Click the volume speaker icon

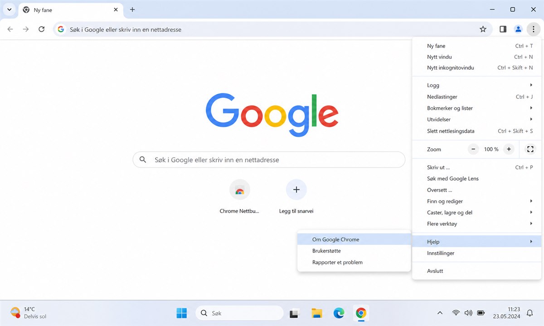(468, 313)
